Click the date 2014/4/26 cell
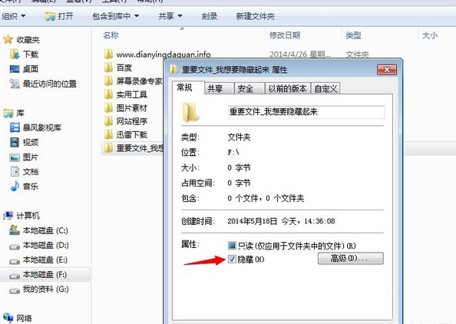 [x=299, y=54]
